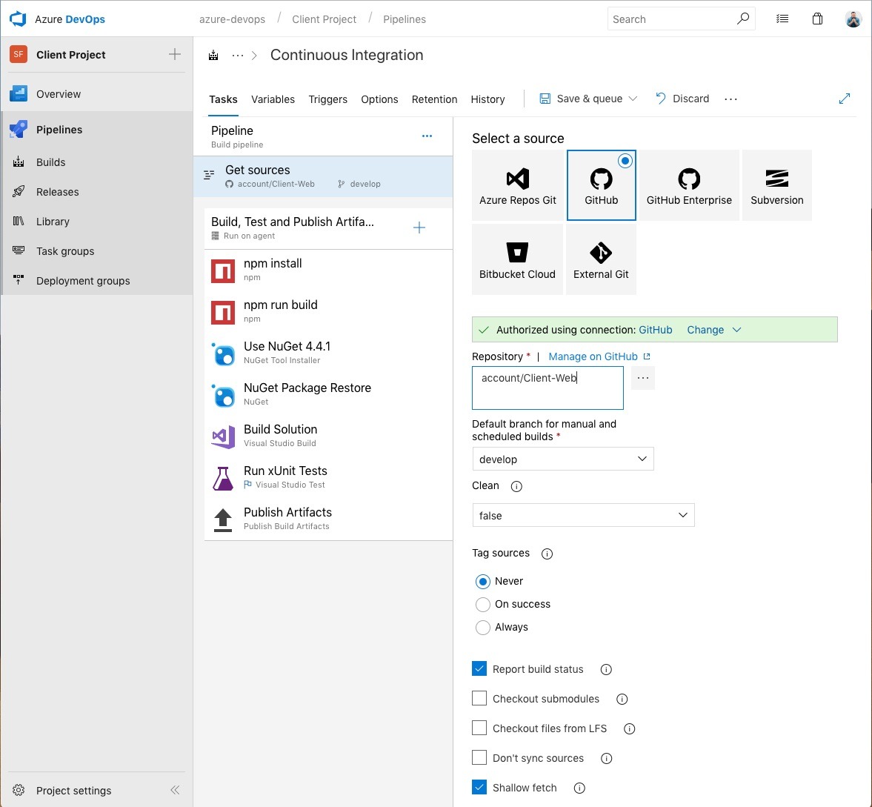Viewport: 872px width, 807px height.
Task: Expand the Clean false dropdown
Action: tap(583, 516)
